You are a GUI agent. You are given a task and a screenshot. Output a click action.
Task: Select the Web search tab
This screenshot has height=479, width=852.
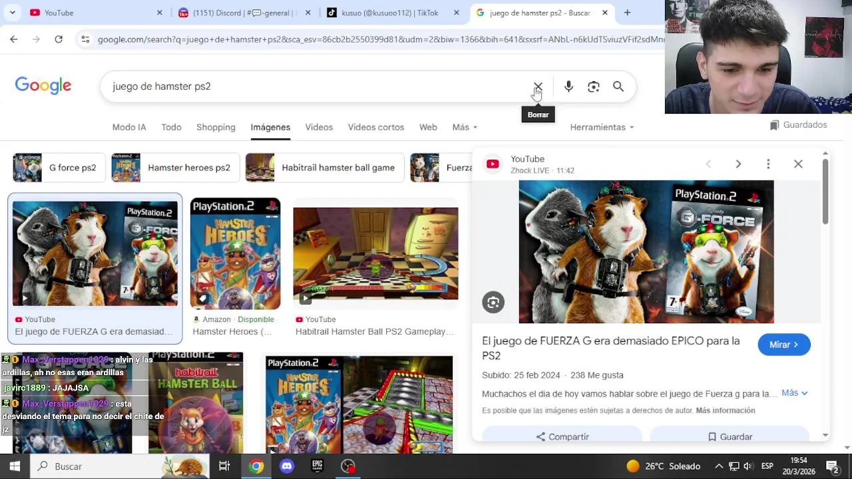point(428,127)
